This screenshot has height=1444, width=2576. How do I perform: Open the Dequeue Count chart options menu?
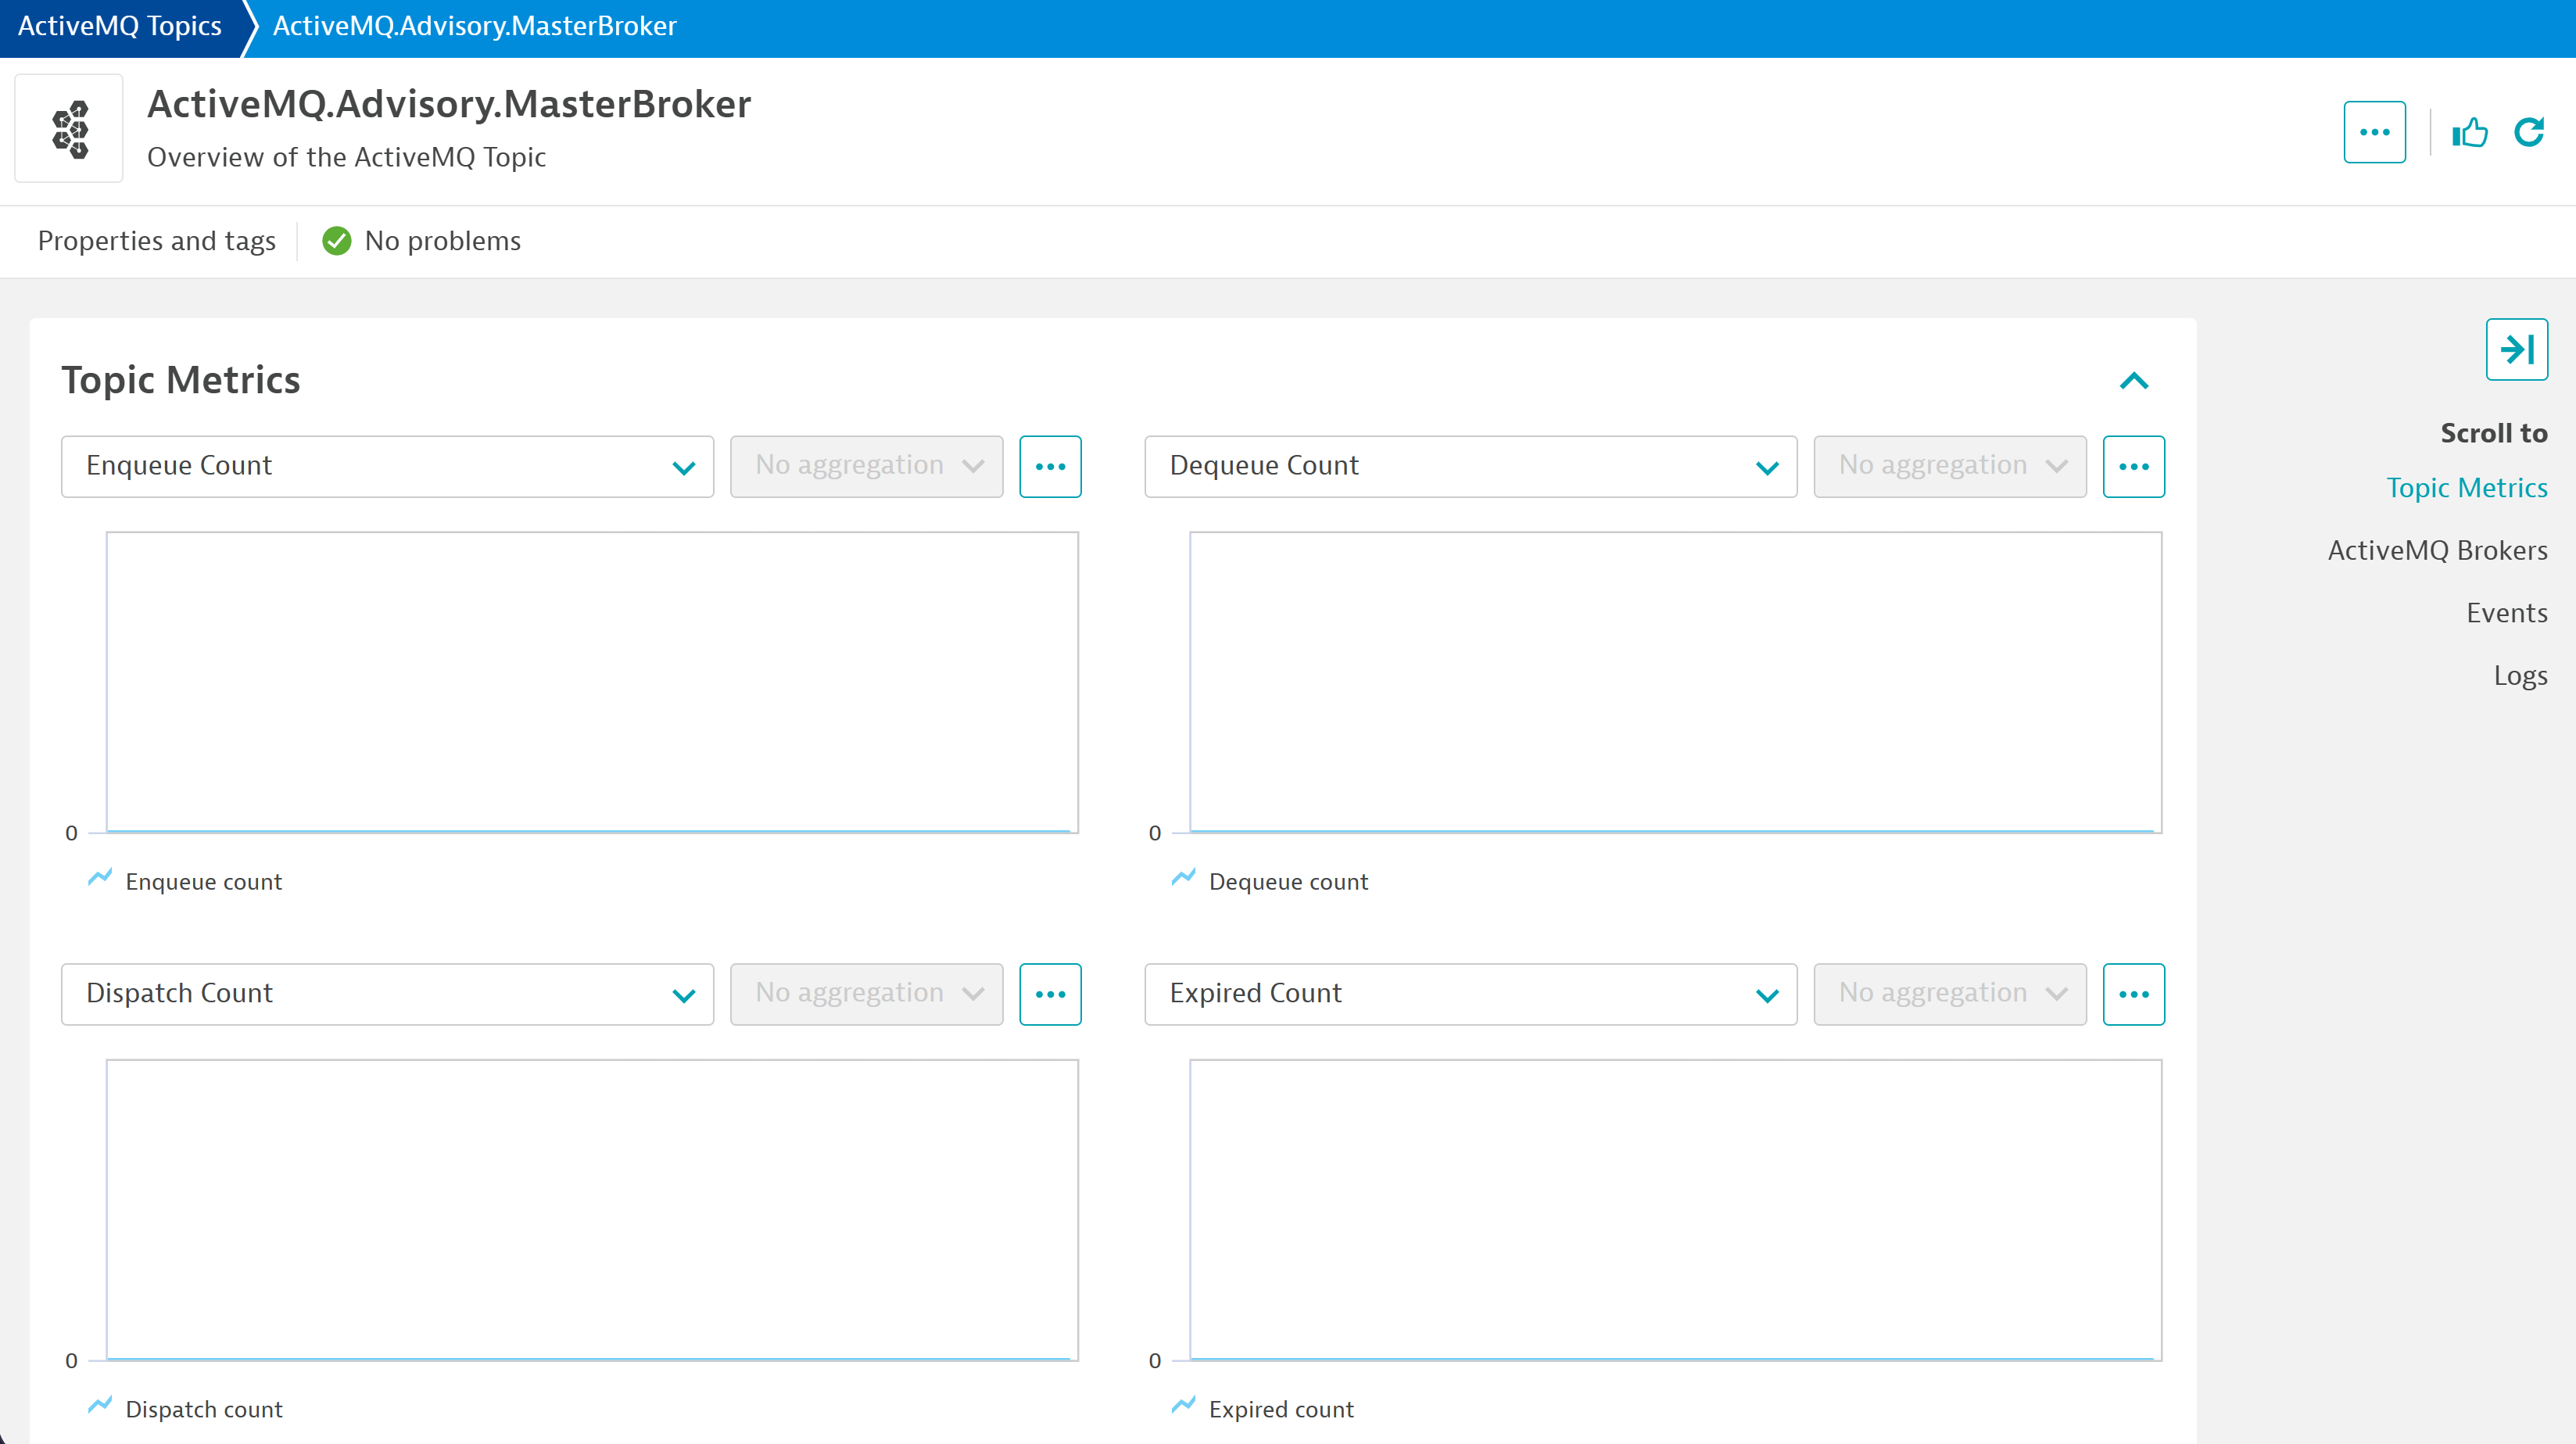pyautogui.click(x=2133, y=466)
